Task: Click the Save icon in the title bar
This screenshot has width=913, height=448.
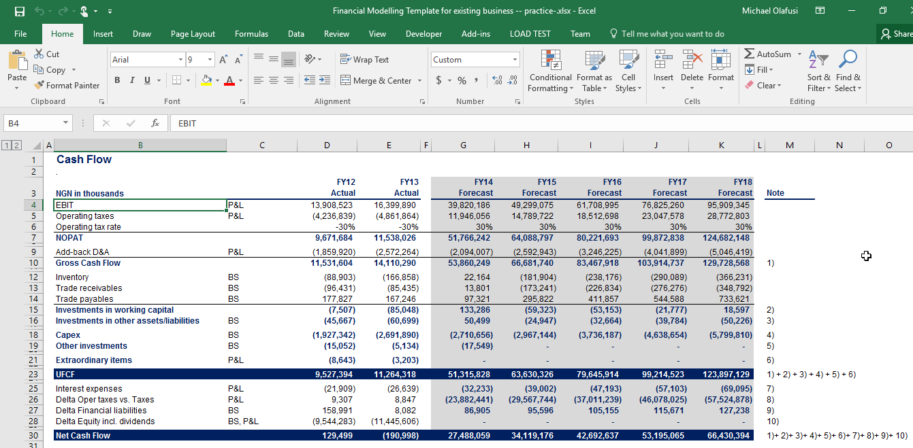Action: [20, 11]
